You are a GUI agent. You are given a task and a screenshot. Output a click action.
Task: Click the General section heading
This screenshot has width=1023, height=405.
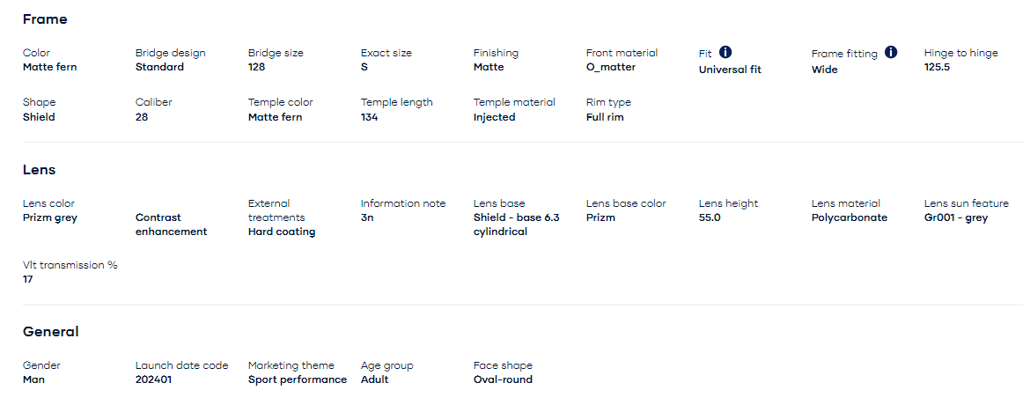coord(50,332)
